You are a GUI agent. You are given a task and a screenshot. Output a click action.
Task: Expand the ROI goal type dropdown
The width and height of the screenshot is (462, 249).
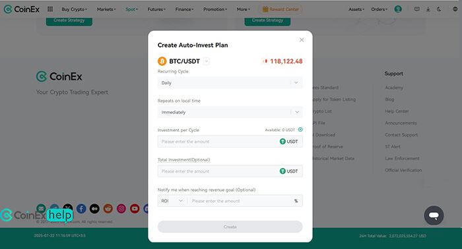[172, 201]
